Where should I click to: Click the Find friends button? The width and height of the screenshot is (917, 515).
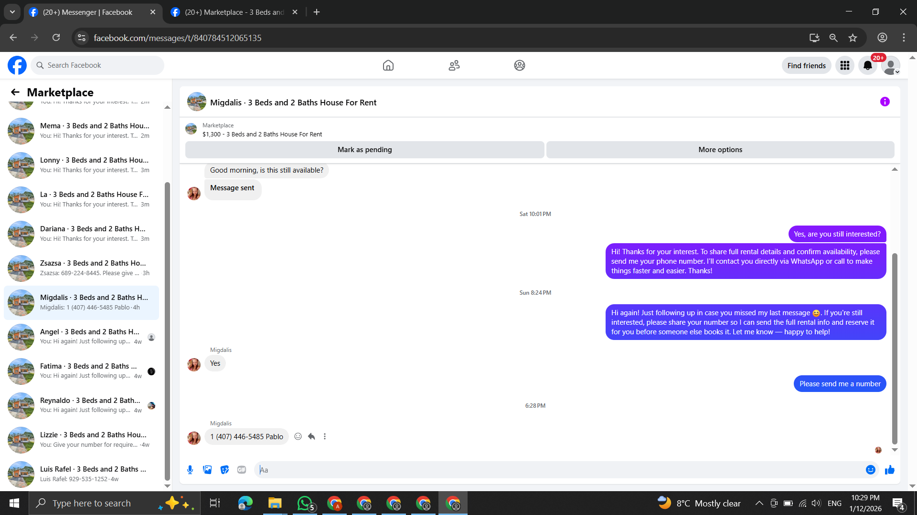tap(806, 65)
